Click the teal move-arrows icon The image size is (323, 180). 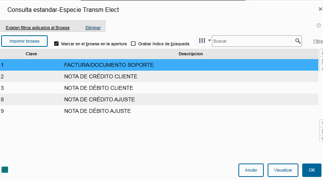(x=5, y=169)
